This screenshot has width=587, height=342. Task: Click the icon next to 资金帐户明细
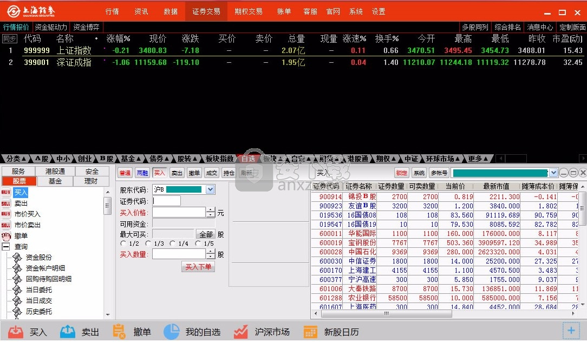(x=17, y=268)
